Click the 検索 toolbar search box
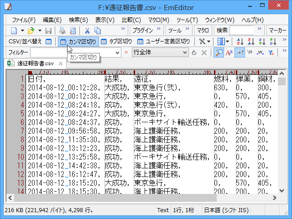The image size is (292, 219). pos(242,31)
